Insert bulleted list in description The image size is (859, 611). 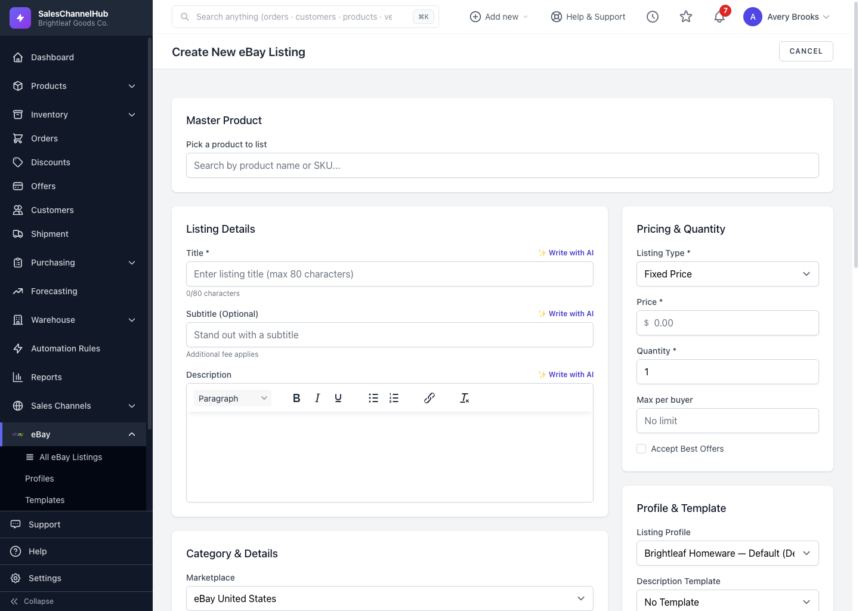(373, 398)
